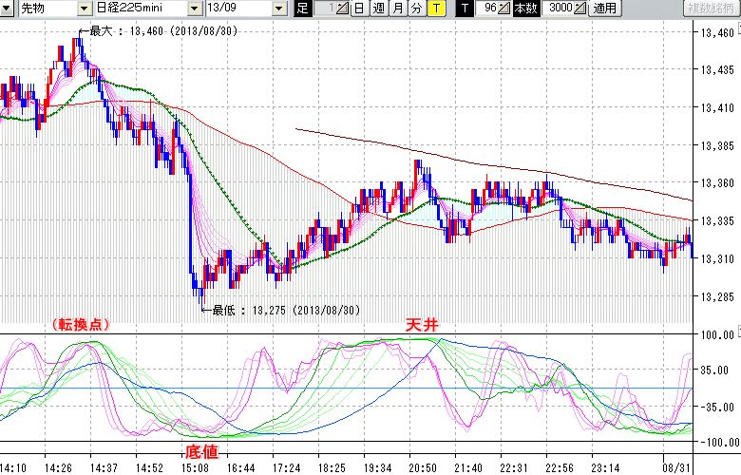Click the 最低 13,275 low price marker

coord(283,310)
